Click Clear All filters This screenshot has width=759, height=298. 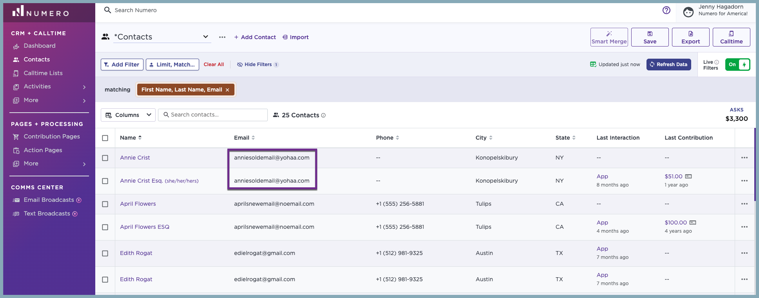click(214, 65)
